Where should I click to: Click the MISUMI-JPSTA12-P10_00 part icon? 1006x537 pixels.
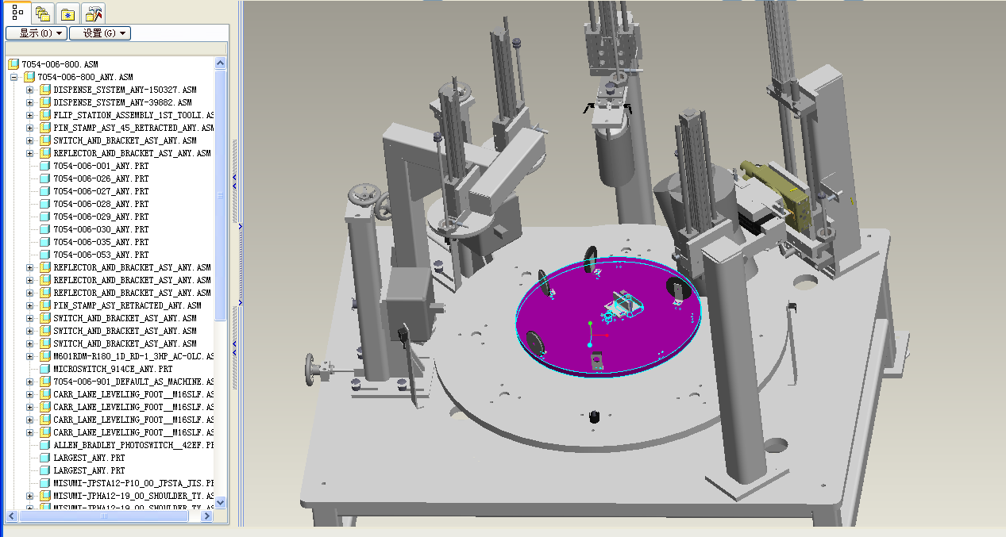pos(45,483)
